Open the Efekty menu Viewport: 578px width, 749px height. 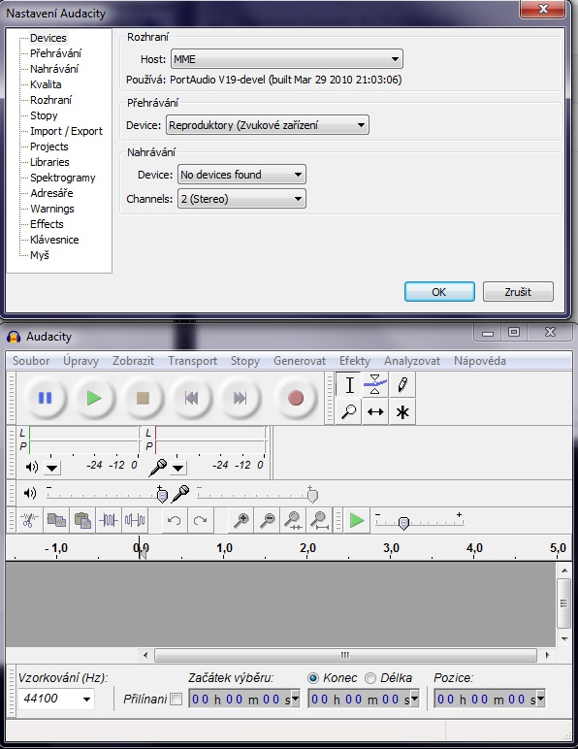(x=355, y=361)
